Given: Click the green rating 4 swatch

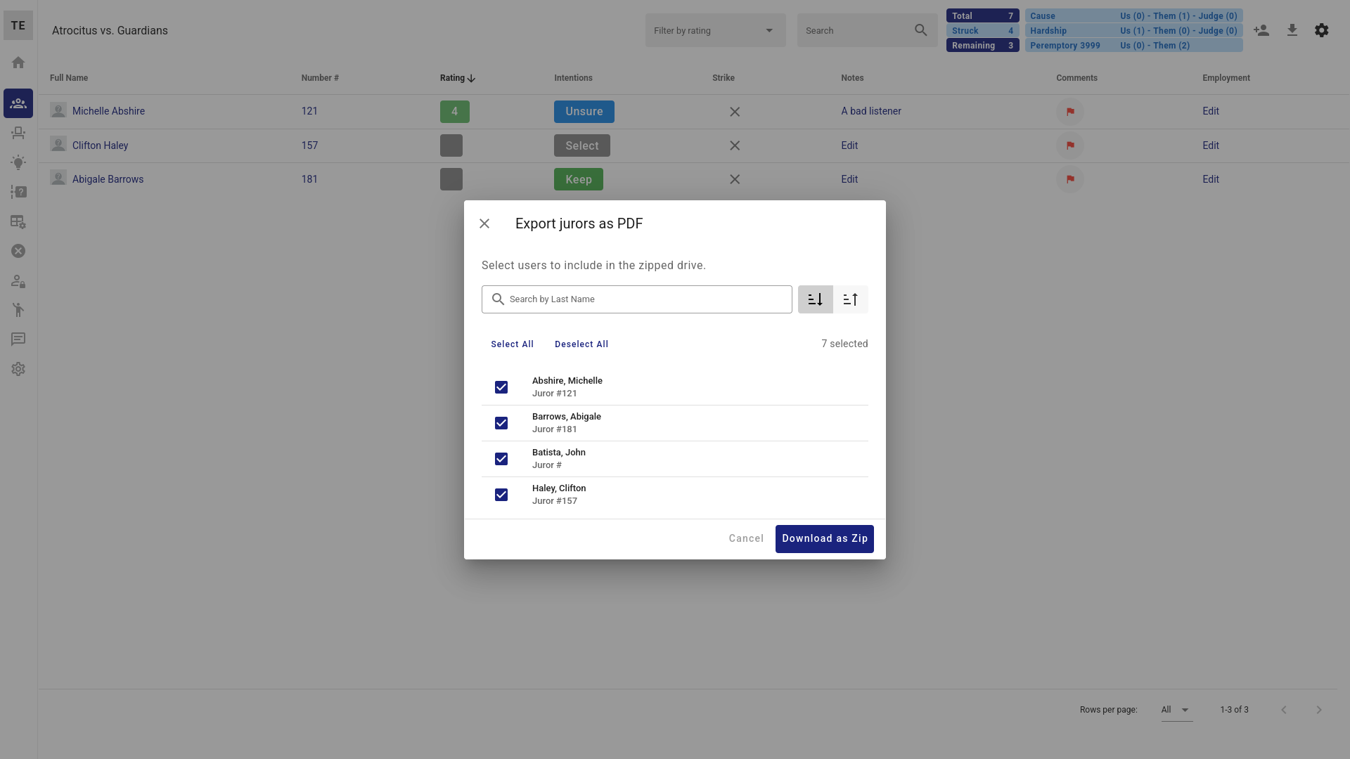Looking at the screenshot, I should (x=455, y=112).
